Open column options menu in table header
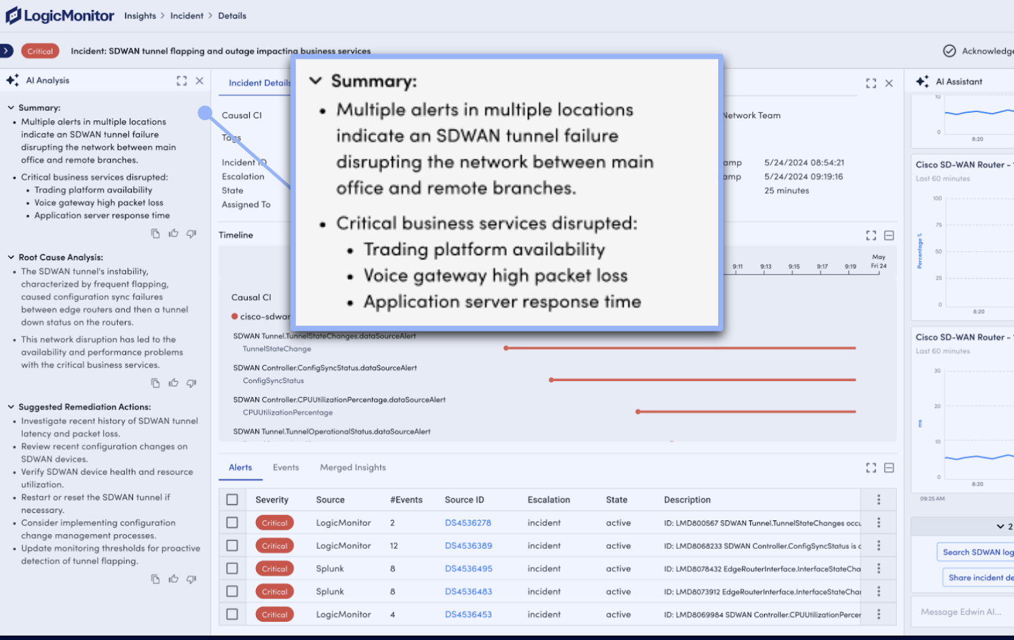1014x640 pixels. pyautogui.click(x=878, y=499)
